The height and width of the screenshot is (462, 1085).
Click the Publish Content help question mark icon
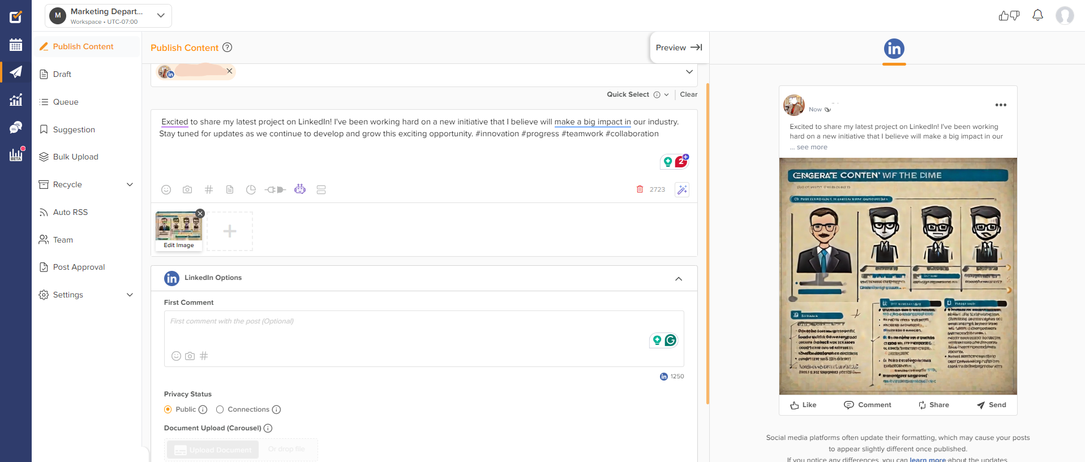pyautogui.click(x=227, y=48)
